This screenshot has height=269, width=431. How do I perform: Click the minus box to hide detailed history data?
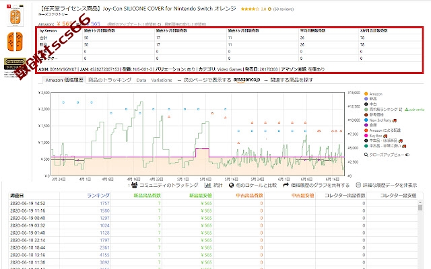(358, 185)
